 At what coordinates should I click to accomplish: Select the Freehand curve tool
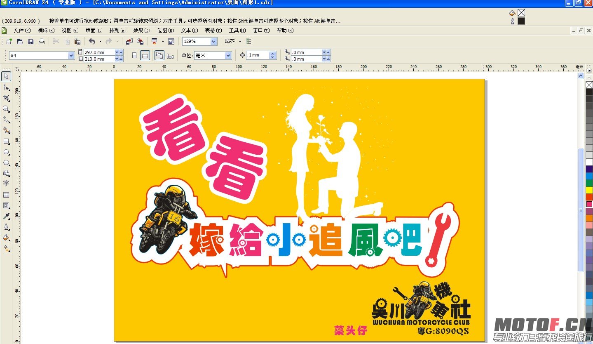6,119
